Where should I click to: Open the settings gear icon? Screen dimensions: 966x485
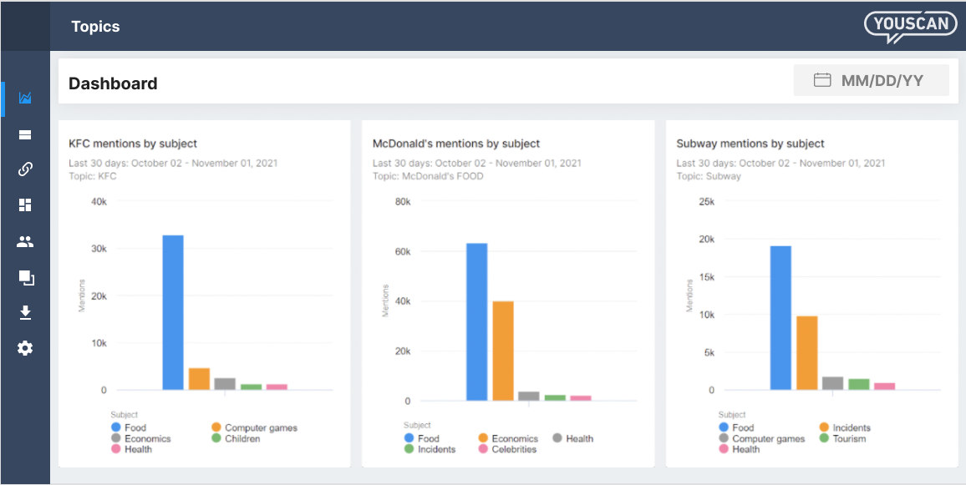click(x=25, y=348)
